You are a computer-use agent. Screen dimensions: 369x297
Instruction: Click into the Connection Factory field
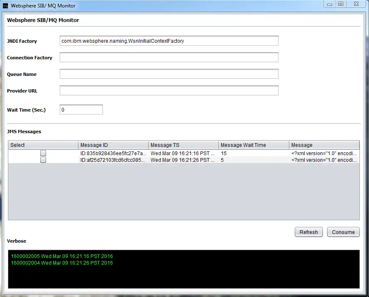pos(169,57)
